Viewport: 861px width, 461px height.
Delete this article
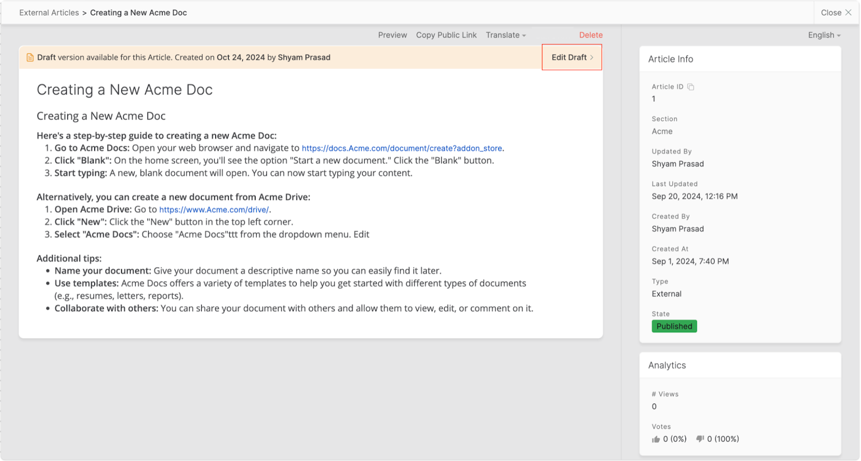tap(591, 35)
